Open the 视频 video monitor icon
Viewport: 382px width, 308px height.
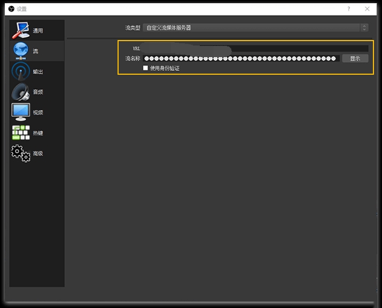pyautogui.click(x=21, y=112)
